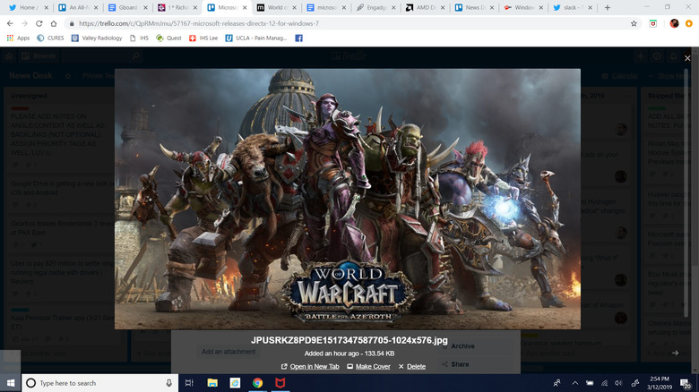Open Task View on the taskbar

pyautogui.click(x=189, y=383)
